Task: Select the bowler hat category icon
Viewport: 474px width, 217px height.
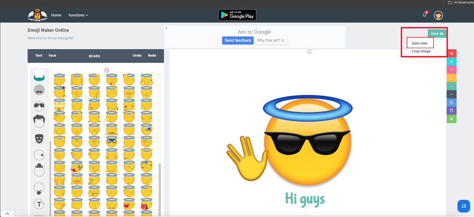Action: tap(39, 170)
